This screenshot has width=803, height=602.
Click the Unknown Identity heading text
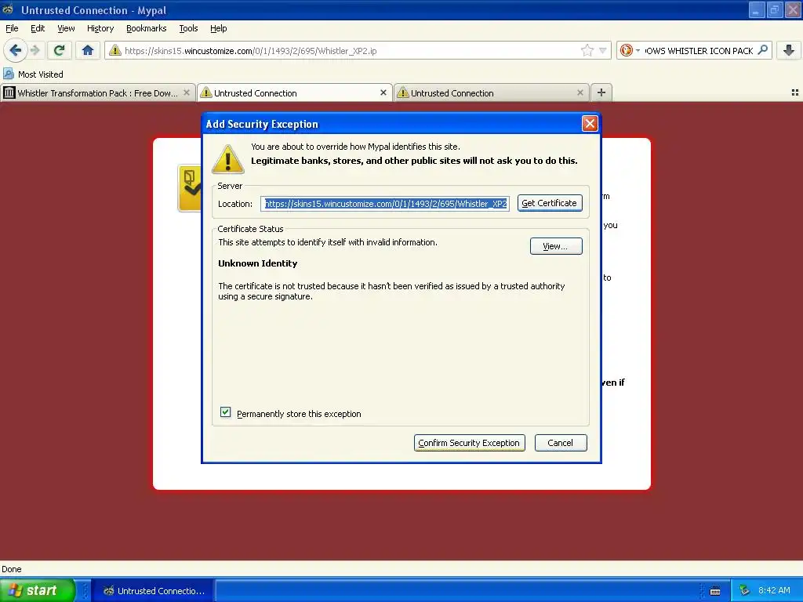tap(257, 263)
